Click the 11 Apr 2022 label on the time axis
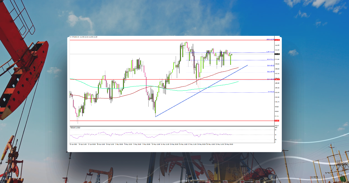349x183 pixels. pyautogui.click(x=73, y=143)
